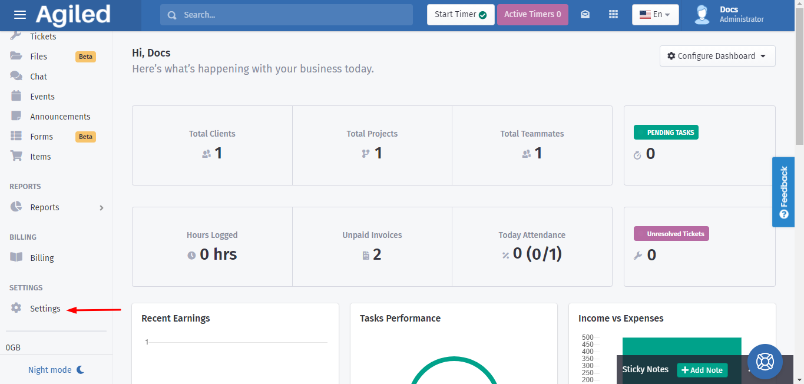804x384 pixels.
Task: Open the En language dropdown
Action: (x=655, y=15)
